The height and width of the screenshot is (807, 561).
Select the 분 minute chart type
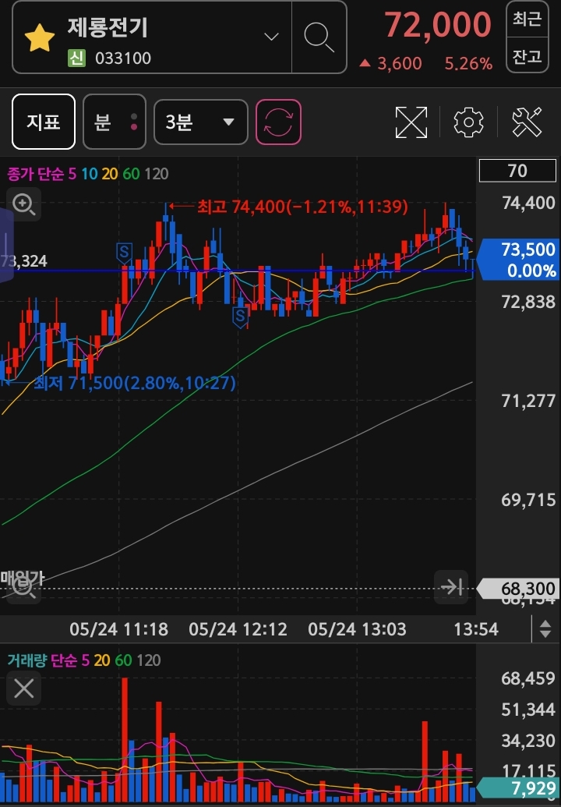tap(115, 122)
